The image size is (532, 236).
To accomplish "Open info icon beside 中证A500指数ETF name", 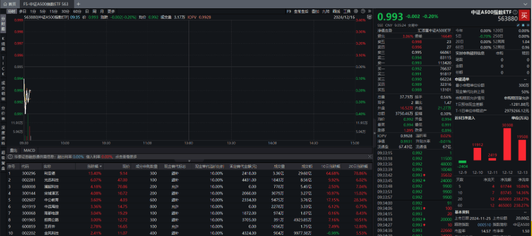I will (515, 12).
